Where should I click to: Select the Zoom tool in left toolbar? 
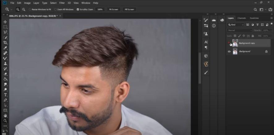tap(5, 121)
